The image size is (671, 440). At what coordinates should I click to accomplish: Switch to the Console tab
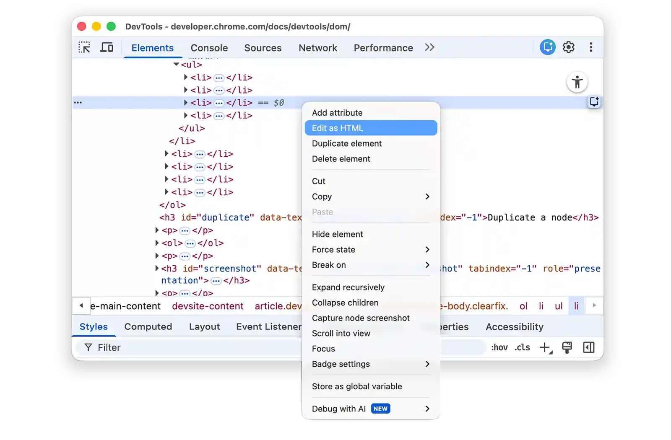pyautogui.click(x=209, y=48)
